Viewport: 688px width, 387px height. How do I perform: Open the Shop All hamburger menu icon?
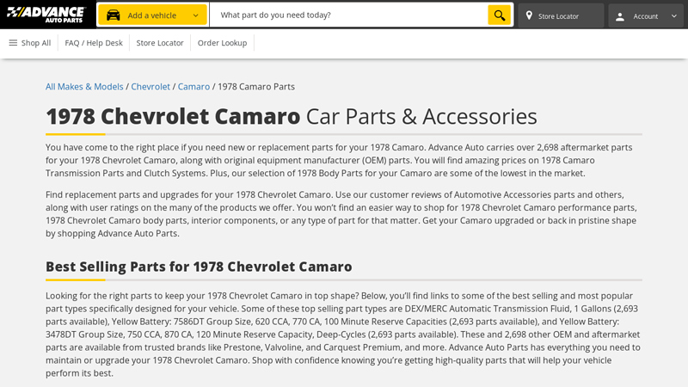(x=13, y=42)
